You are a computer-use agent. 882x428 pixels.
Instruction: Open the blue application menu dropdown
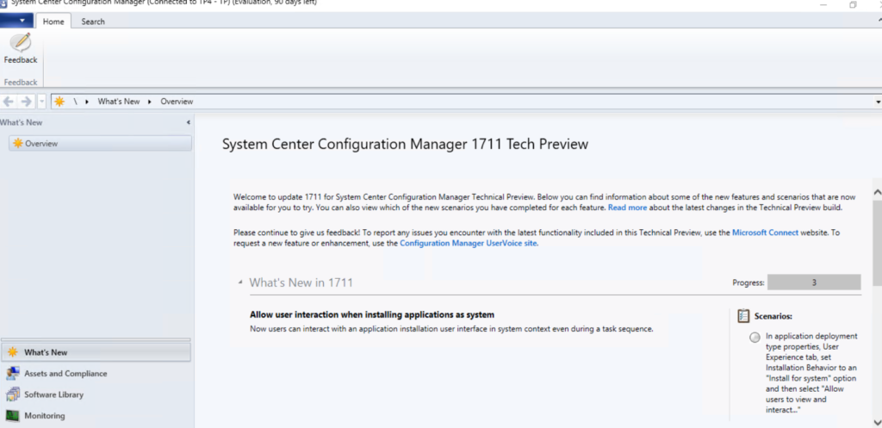tap(17, 21)
